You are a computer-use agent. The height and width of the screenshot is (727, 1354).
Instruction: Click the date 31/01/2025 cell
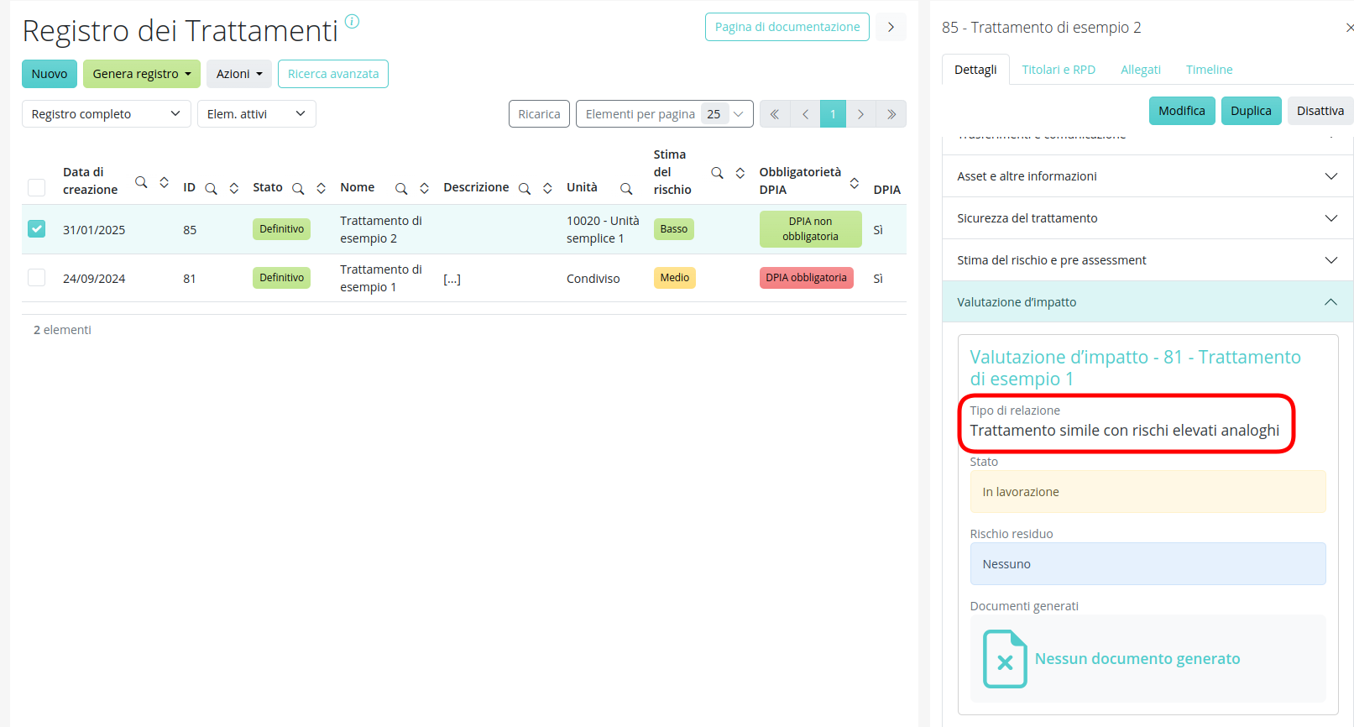coord(94,230)
